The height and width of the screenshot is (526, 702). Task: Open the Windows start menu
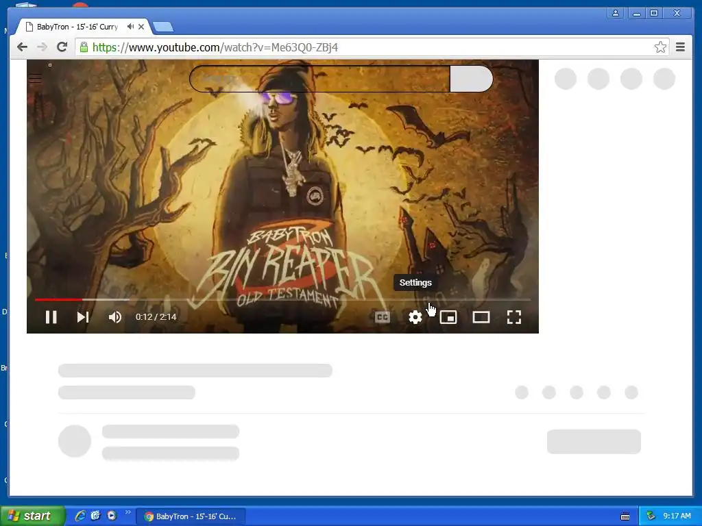pyautogui.click(x=32, y=516)
